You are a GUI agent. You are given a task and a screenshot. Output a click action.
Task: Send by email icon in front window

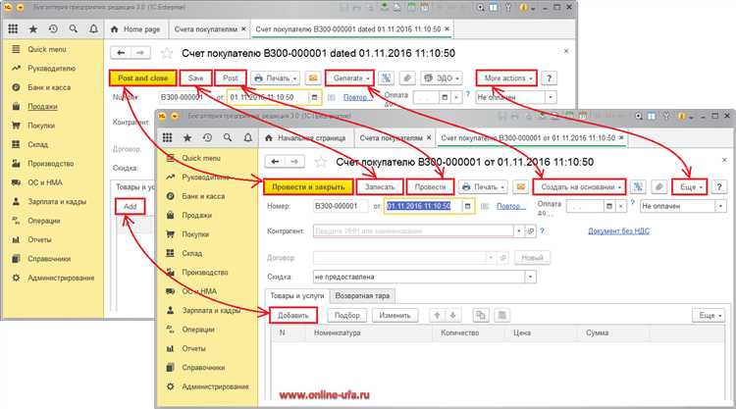point(520,186)
